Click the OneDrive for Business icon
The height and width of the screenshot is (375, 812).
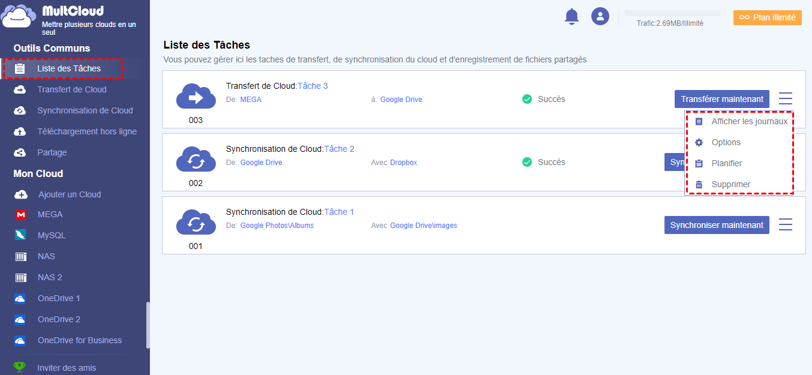(x=20, y=341)
